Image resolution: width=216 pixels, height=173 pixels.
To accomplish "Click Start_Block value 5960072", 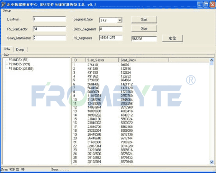I will 127,123.
